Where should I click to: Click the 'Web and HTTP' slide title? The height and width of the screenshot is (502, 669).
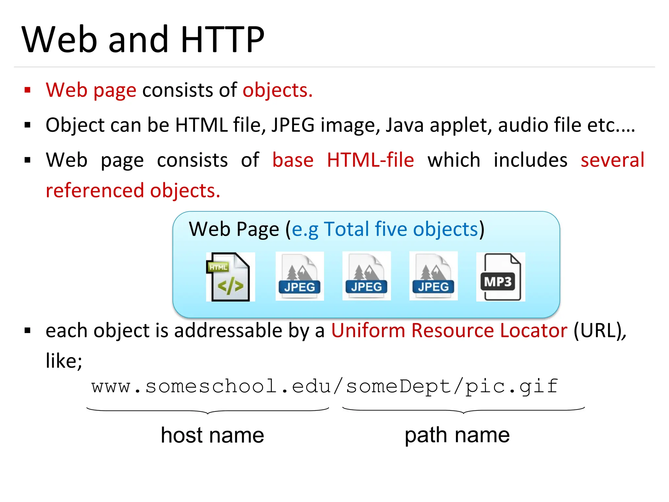[x=143, y=39]
